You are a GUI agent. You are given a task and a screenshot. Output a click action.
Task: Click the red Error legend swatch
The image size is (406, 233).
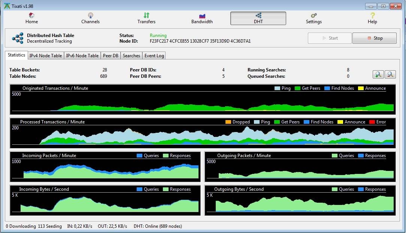(372, 122)
